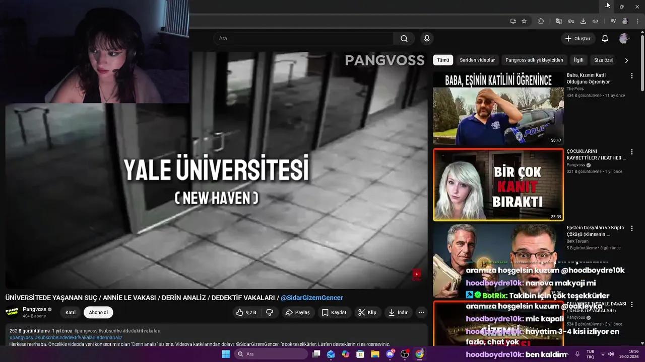This screenshot has width=645, height=362.
Task: Open the Google Translate page icon
Action: pyautogui.click(x=559, y=21)
